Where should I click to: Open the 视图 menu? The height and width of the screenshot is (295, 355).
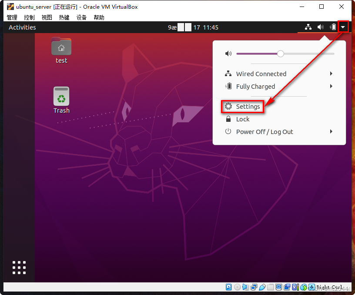pos(47,17)
